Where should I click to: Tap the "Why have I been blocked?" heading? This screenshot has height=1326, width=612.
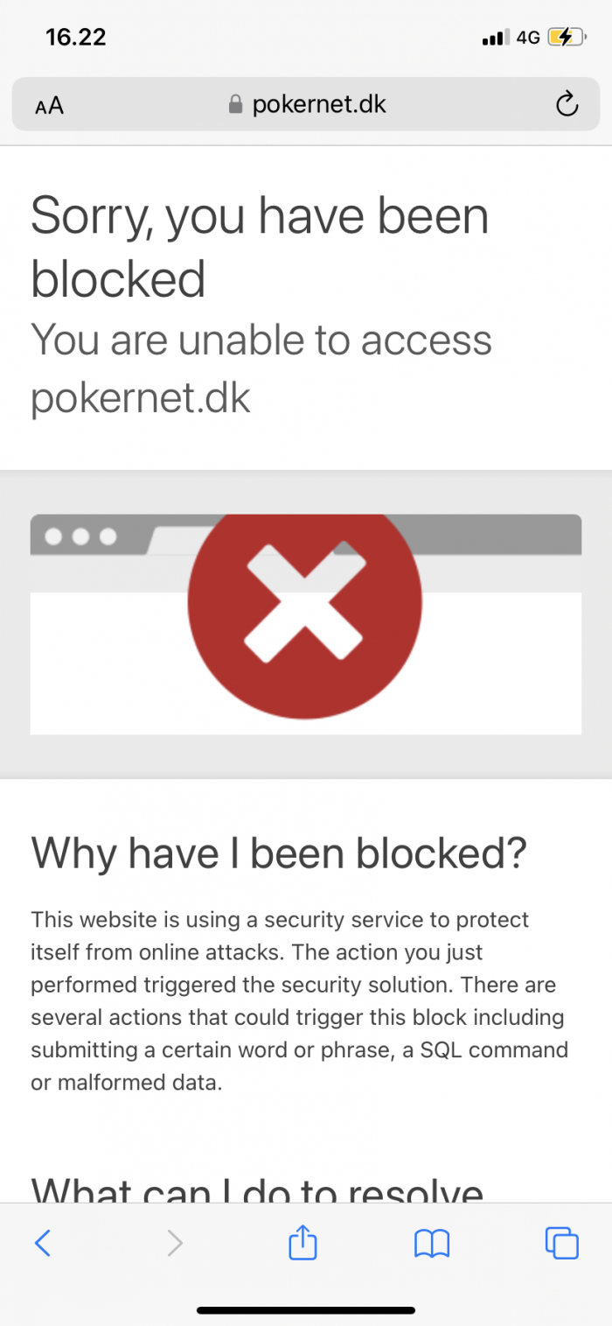click(279, 853)
